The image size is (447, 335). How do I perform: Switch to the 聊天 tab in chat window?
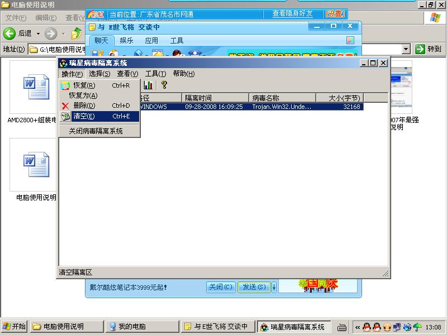102,40
